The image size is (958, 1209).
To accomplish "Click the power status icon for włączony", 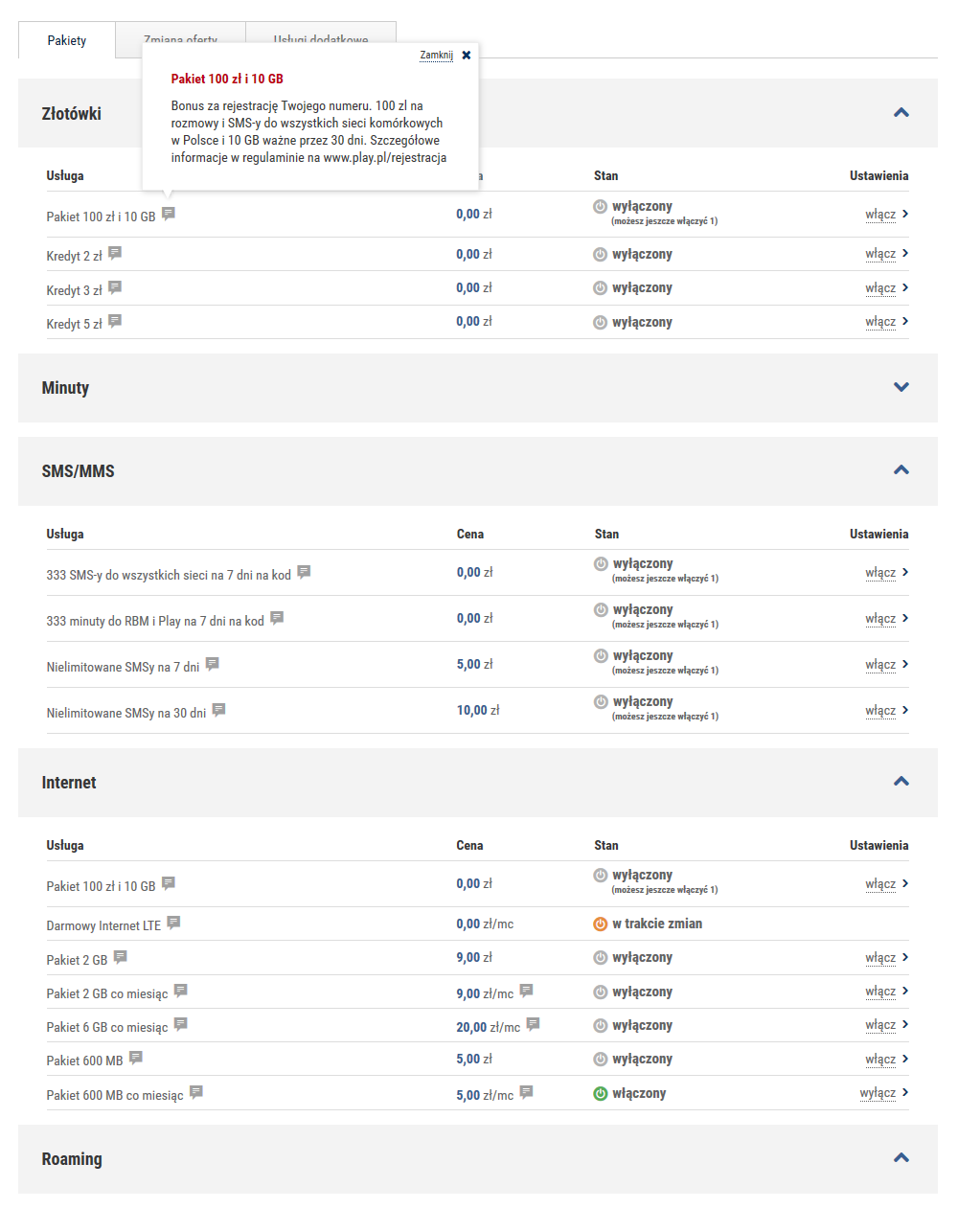I will click(601, 1093).
